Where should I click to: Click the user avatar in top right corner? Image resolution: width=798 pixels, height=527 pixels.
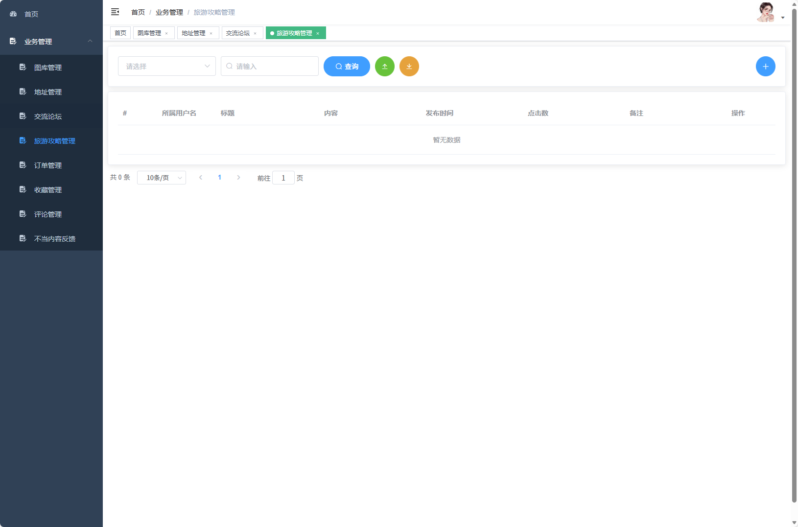coord(766,12)
